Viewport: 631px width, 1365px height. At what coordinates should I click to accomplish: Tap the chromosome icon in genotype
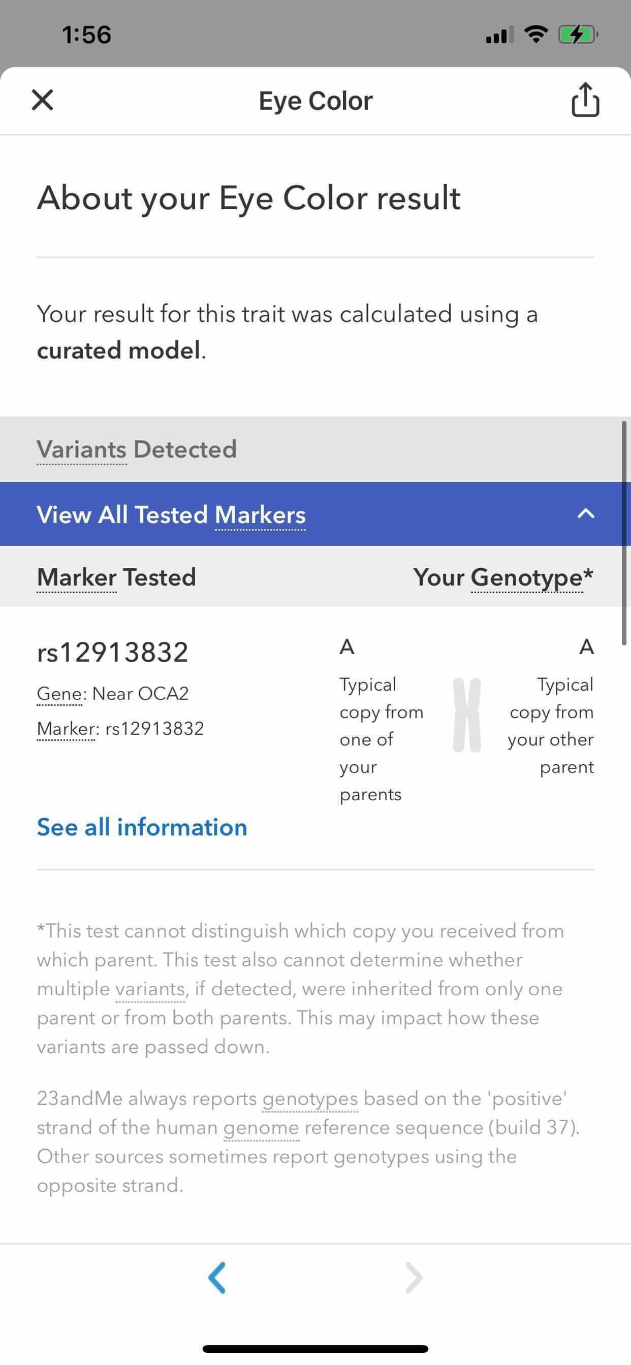[x=466, y=715]
